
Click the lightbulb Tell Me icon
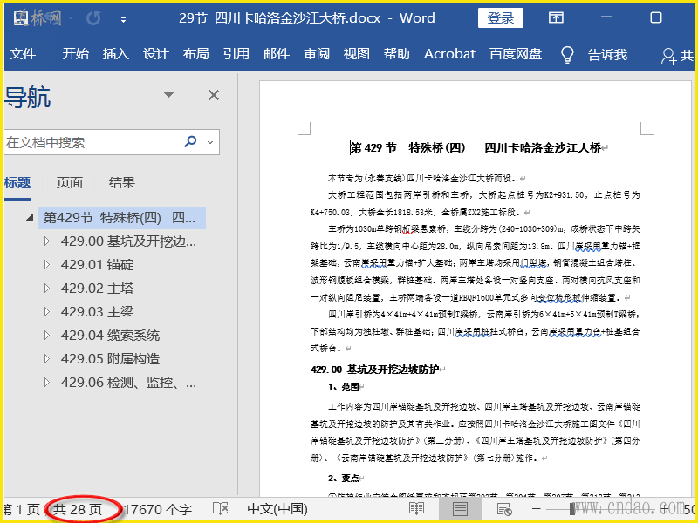click(566, 55)
